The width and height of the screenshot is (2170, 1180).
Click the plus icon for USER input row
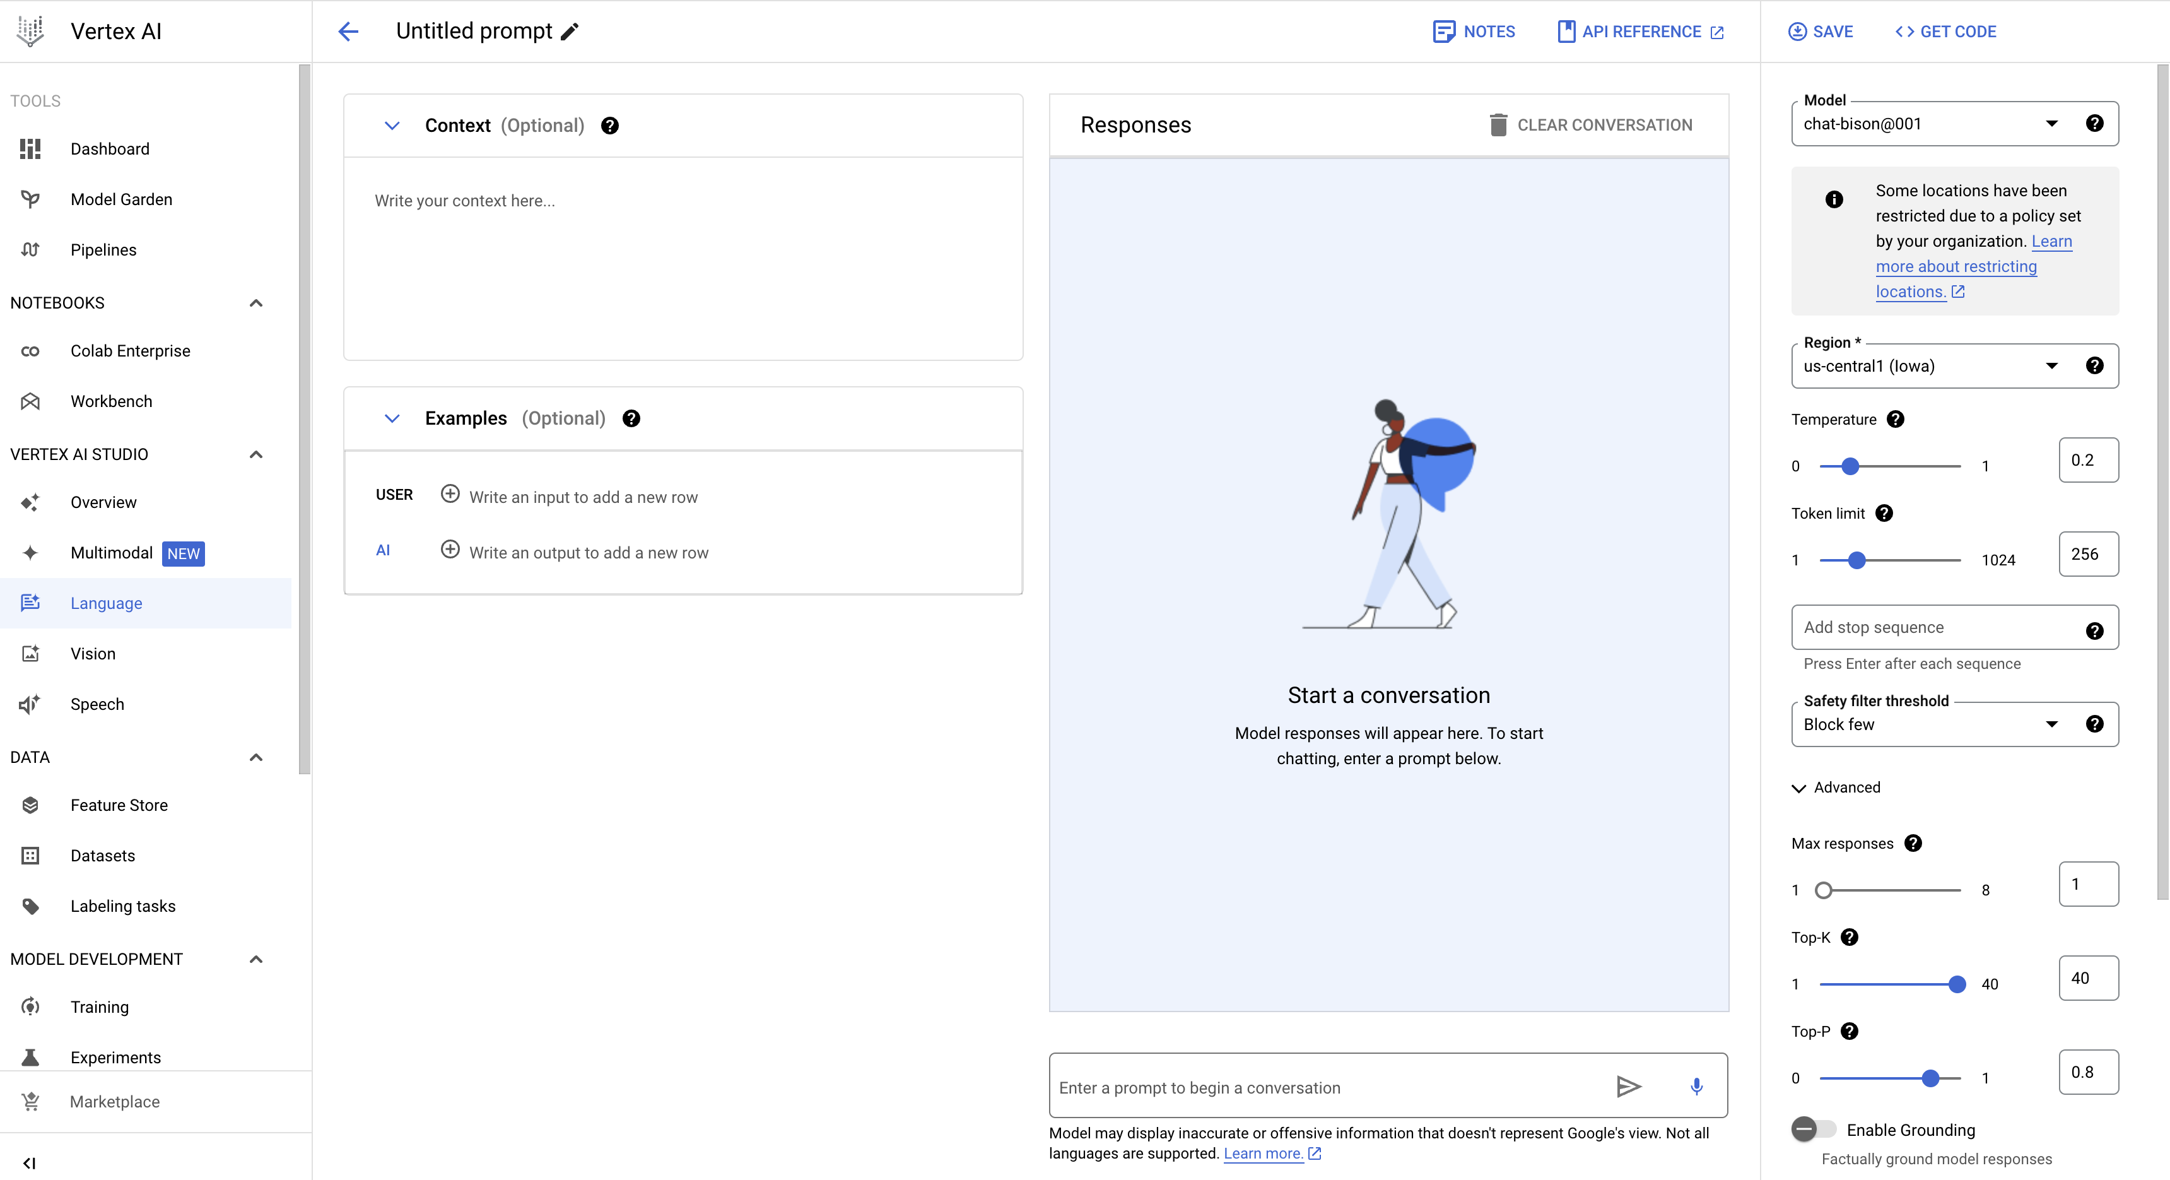450,495
